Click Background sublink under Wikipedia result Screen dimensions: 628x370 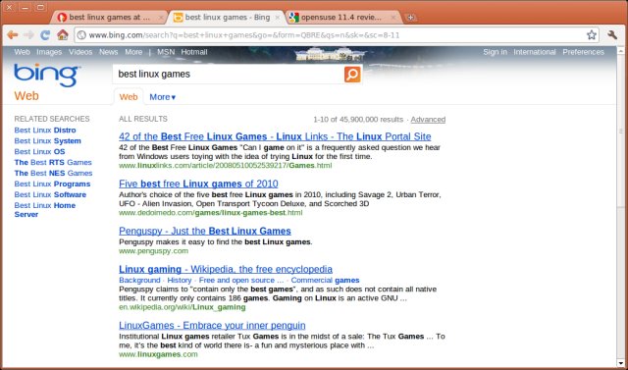pyautogui.click(x=139, y=281)
